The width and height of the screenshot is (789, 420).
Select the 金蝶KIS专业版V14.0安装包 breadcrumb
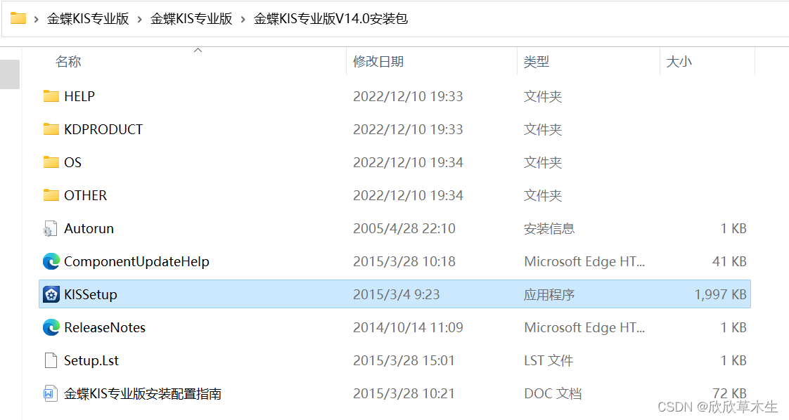tap(331, 19)
